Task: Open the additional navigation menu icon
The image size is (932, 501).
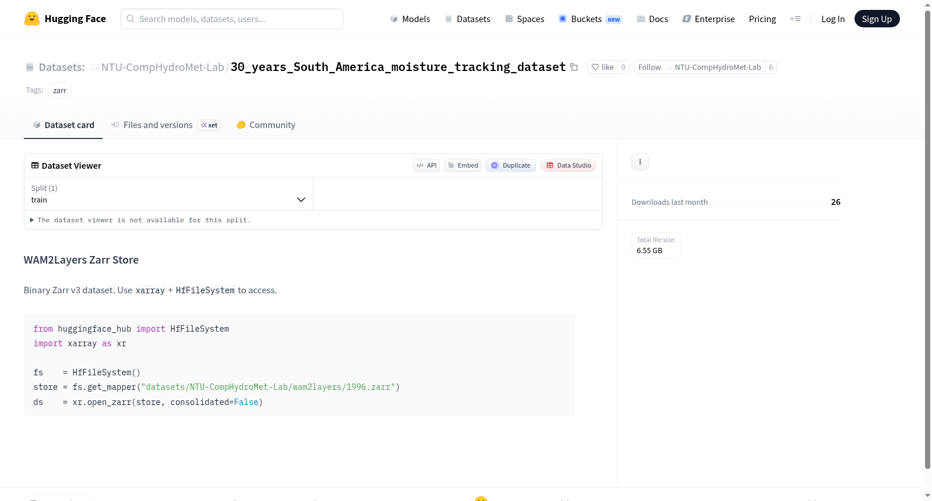Action: click(795, 19)
